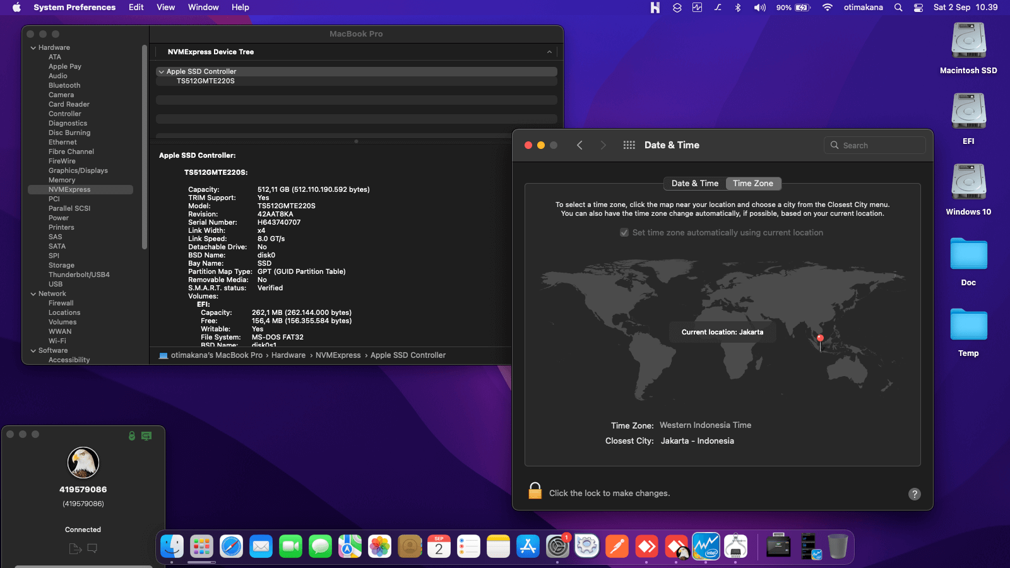Open the Closest City field showing Jakarta - Indonesia
Image resolution: width=1010 pixels, height=568 pixels.
(698, 441)
